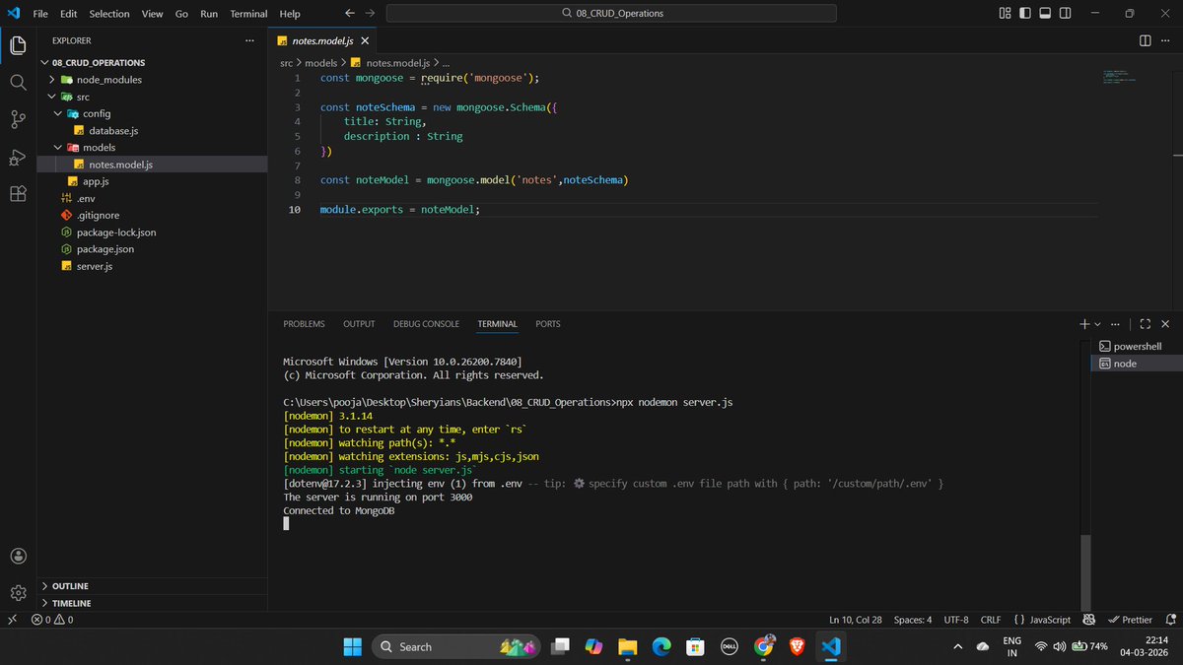The image size is (1183, 665).
Task: Click the Go Back arrow
Action: click(x=350, y=14)
